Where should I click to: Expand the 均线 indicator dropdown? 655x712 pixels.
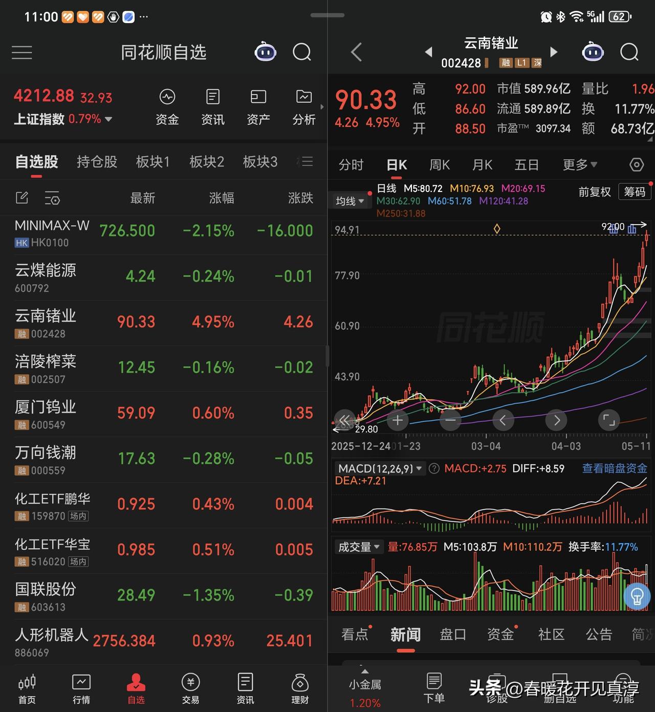click(350, 201)
